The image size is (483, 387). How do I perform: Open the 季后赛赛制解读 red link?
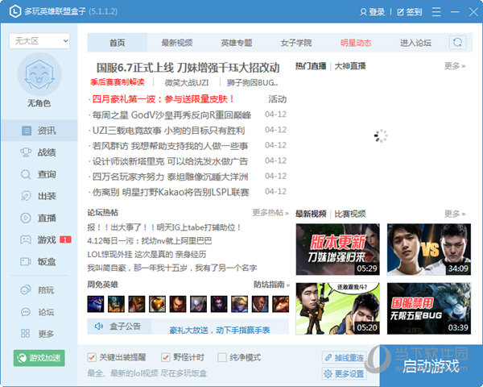[x=118, y=82]
